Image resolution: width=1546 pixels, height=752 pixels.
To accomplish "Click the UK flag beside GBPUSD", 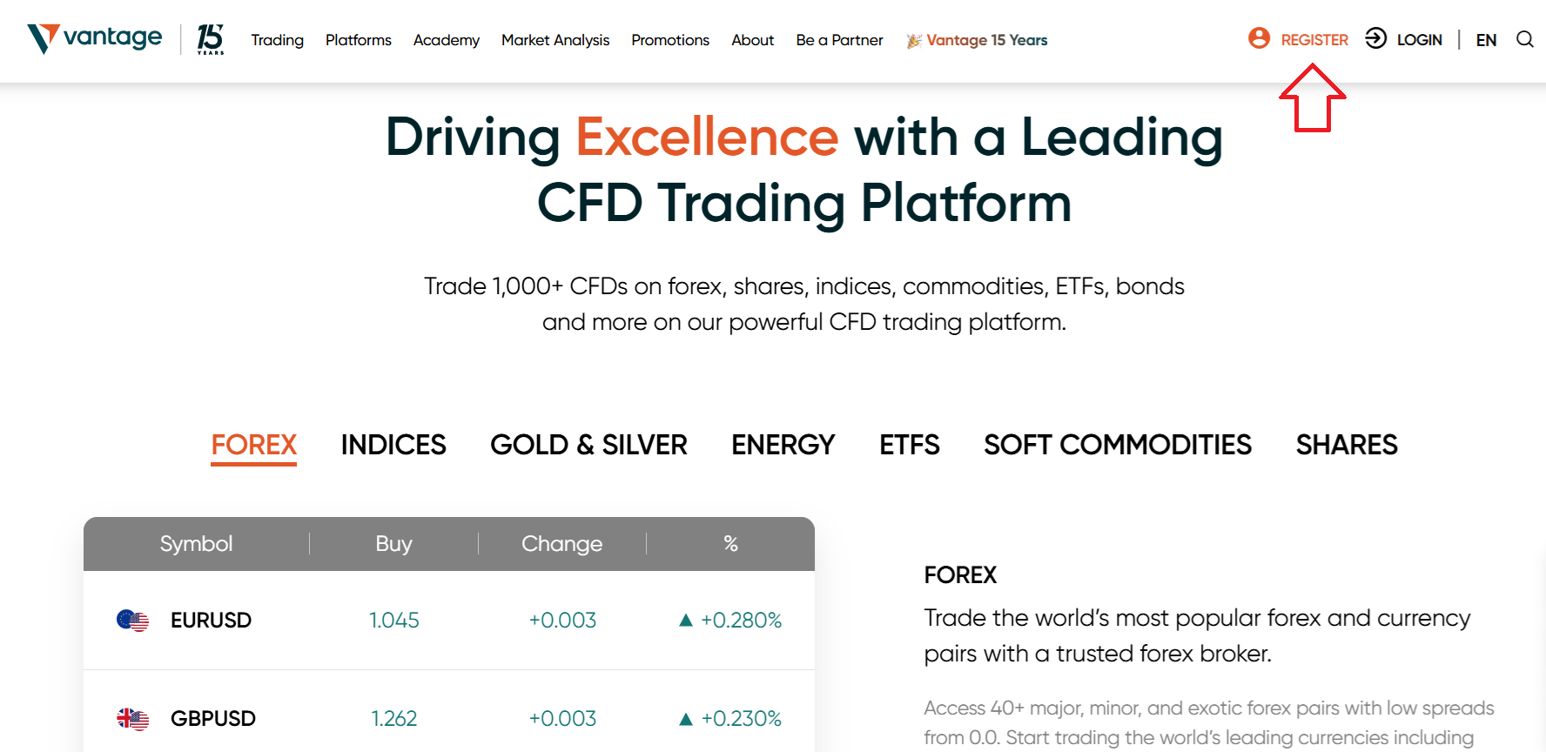I will pyautogui.click(x=132, y=718).
